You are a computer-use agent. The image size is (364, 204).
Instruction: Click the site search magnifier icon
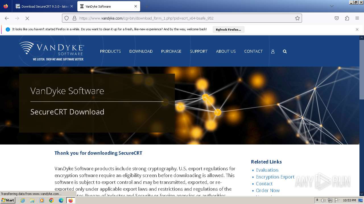click(285, 52)
